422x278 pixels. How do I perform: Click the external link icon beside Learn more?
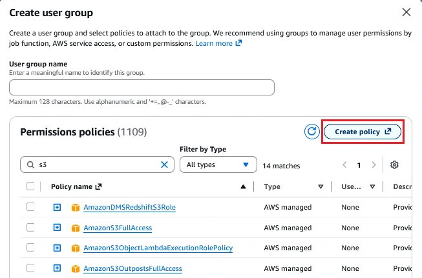click(x=238, y=43)
